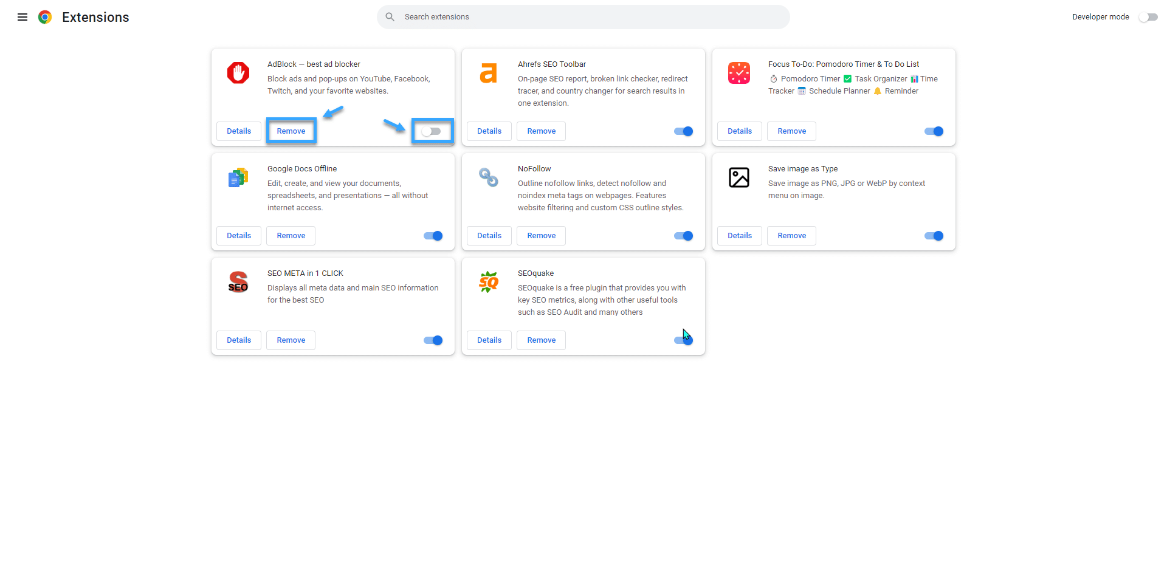Click the 'Ahrefs SEO Toolbar' title
Viewport: 1167px width, 584px height.
click(x=552, y=64)
